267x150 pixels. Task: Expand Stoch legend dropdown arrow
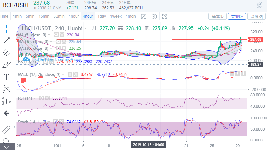(x=49, y=122)
